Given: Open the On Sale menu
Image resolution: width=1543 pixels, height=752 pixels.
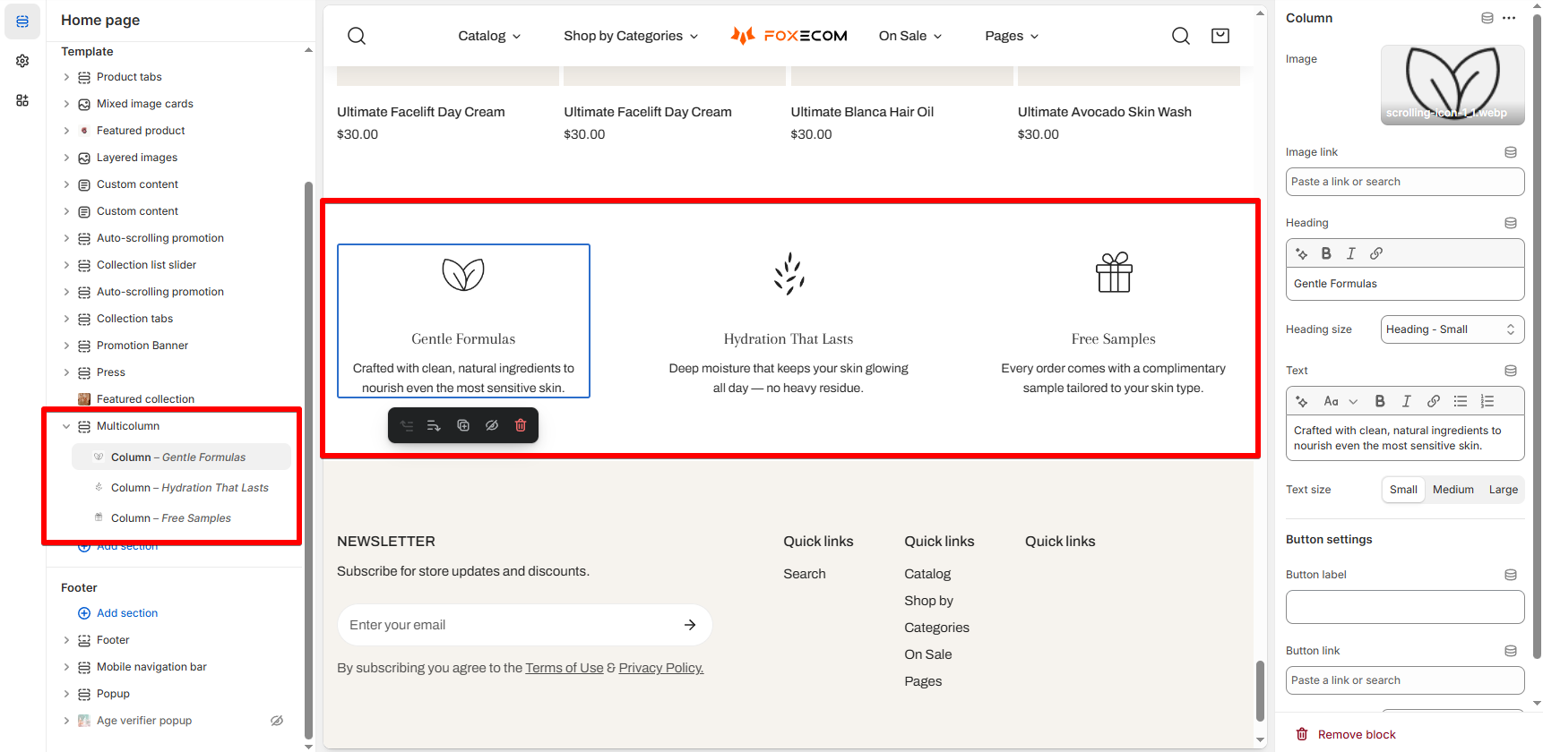Looking at the screenshot, I should pyautogui.click(x=910, y=36).
